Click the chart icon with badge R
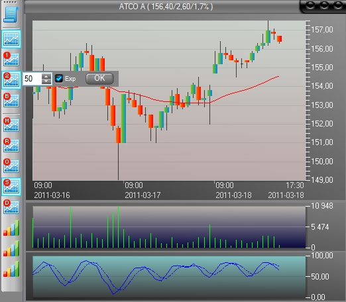 11,145
